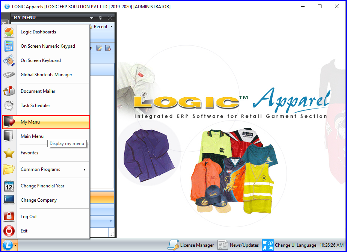Click the News/Updates newspaper icon

[x=223, y=245]
